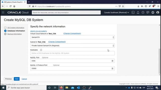
Task: Open File Explorer from the taskbar
Action: 67,88
